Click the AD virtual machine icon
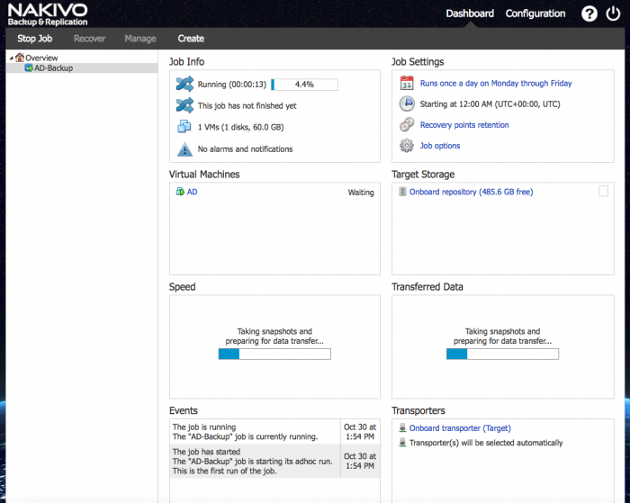Viewport: 630px width, 503px height. coord(180,192)
